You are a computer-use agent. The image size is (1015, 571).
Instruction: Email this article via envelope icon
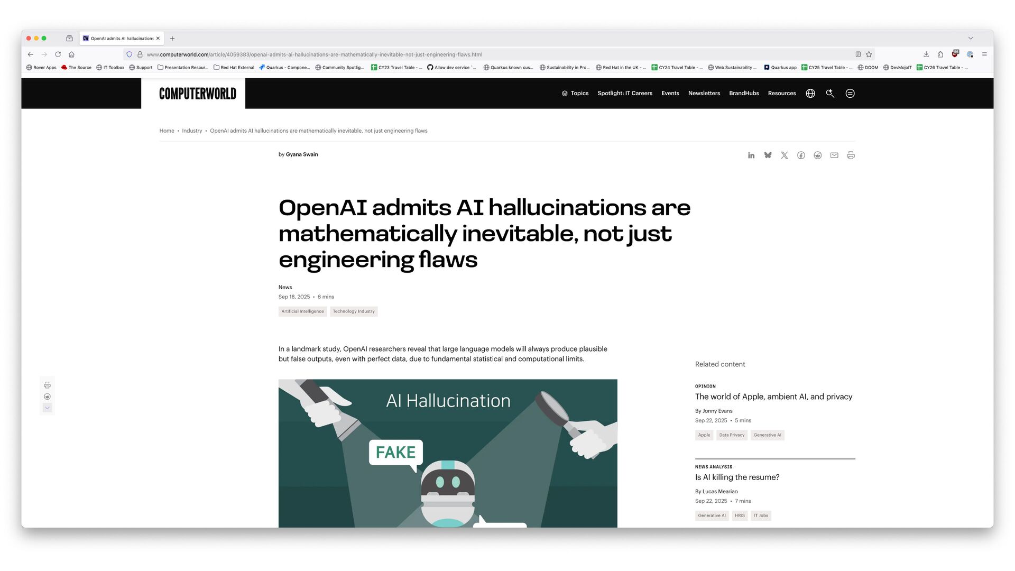834,155
